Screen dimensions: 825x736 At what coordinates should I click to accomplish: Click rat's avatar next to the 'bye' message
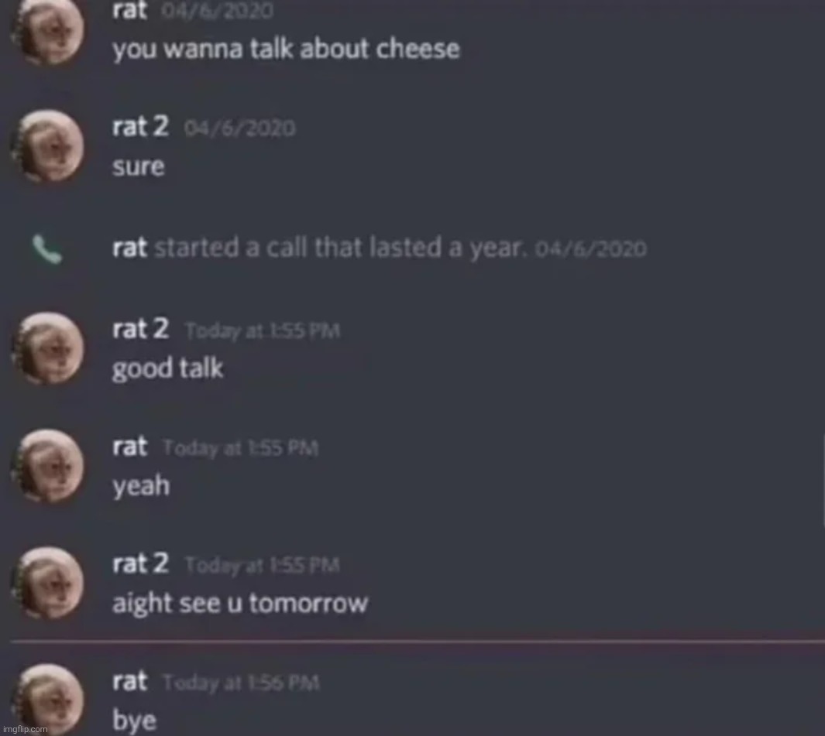(47, 699)
